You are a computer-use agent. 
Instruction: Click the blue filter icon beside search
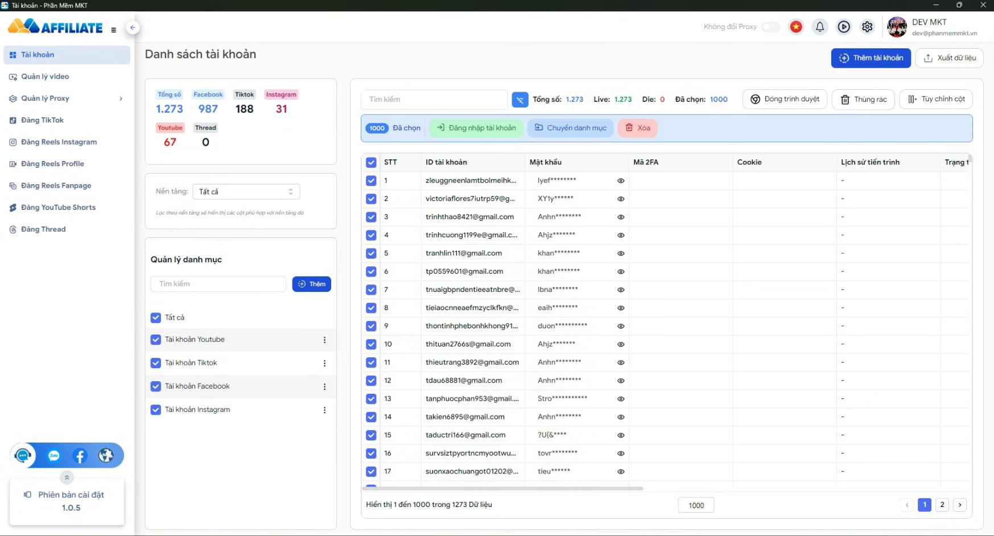click(x=519, y=100)
